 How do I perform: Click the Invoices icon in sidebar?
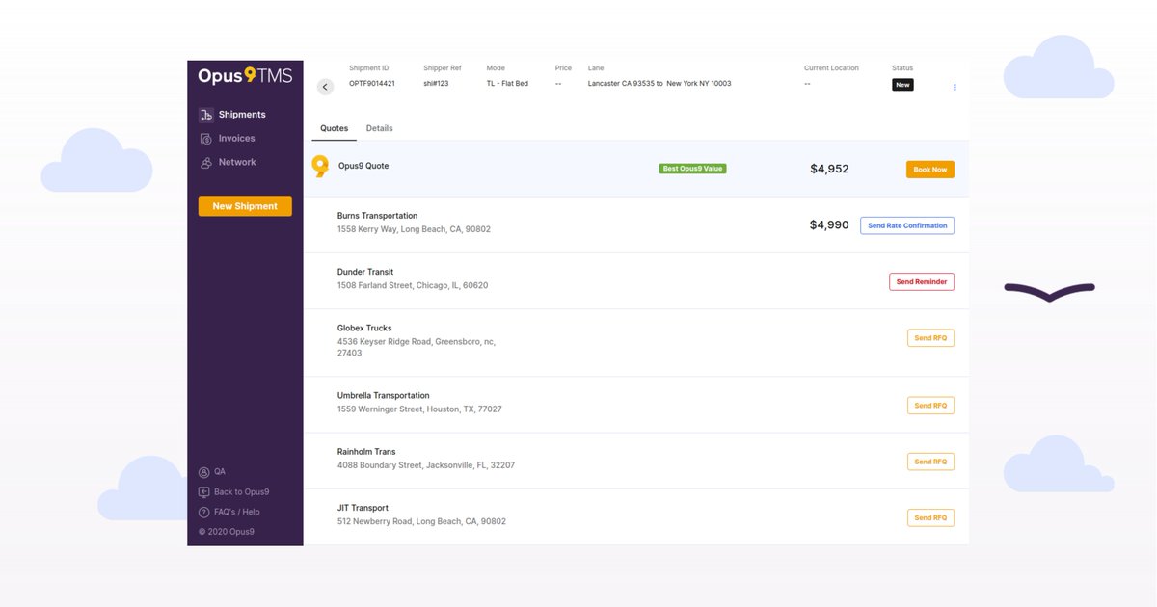[x=205, y=139]
